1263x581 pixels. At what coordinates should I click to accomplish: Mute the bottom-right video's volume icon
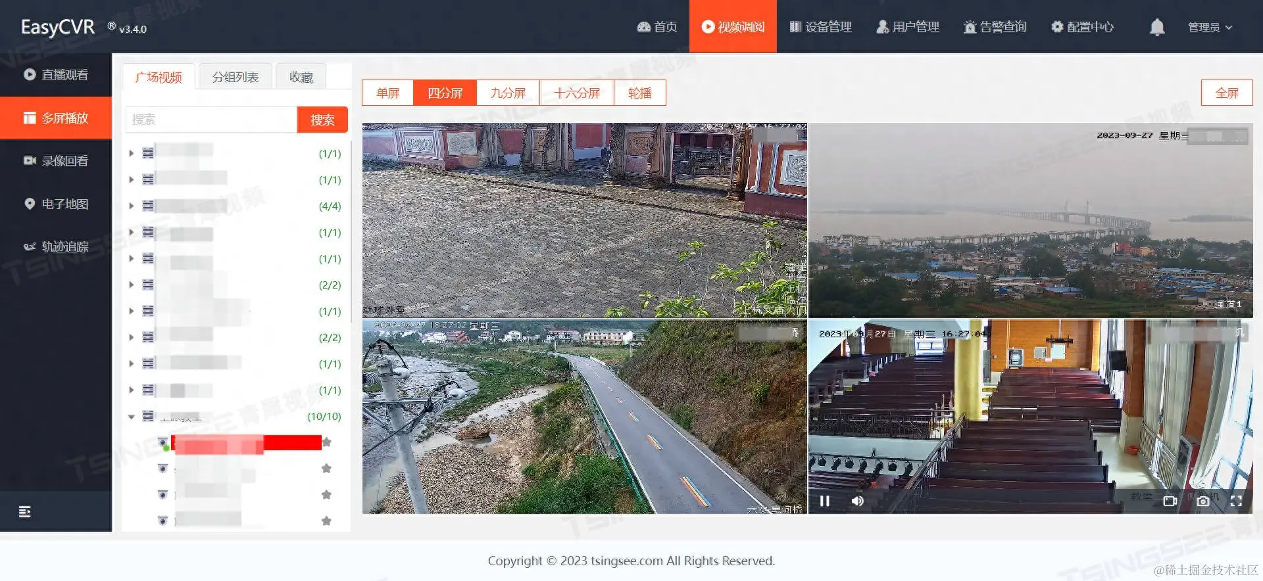click(857, 501)
